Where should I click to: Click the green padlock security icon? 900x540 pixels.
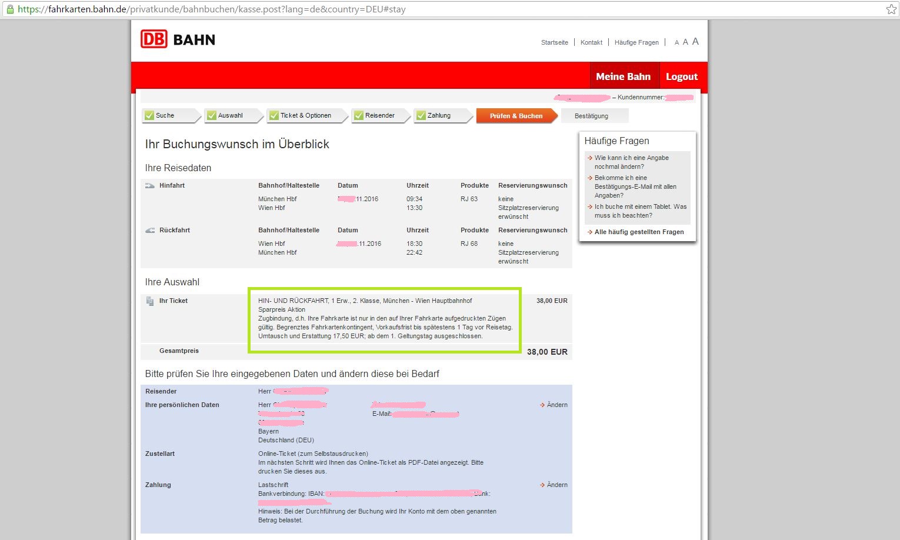(x=9, y=9)
